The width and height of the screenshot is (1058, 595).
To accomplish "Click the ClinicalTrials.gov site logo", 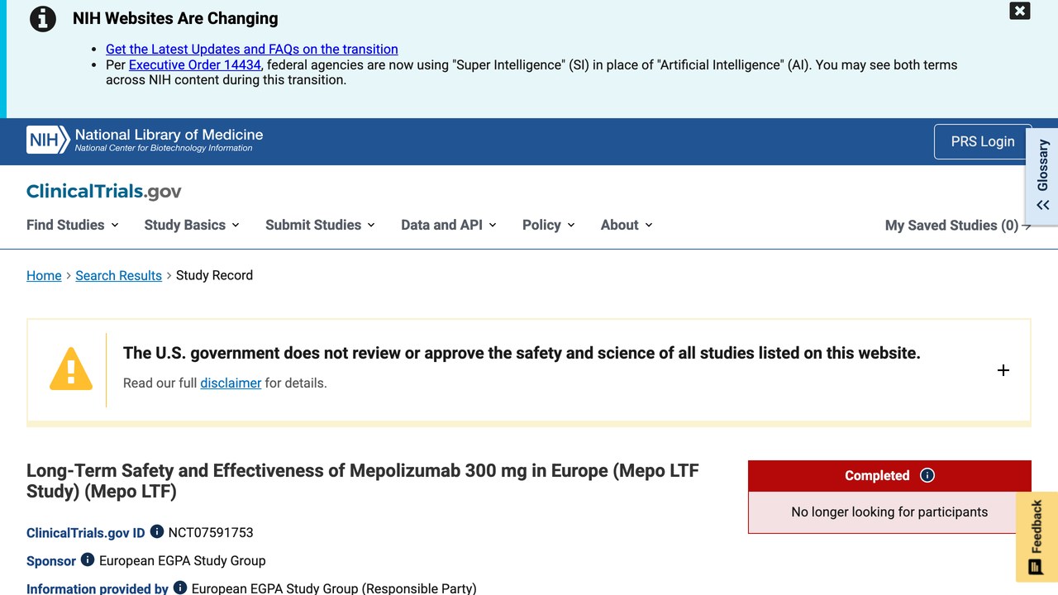I will click(x=104, y=191).
